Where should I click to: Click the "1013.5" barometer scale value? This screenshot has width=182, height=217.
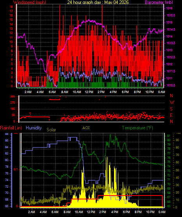[x=171, y=43]
